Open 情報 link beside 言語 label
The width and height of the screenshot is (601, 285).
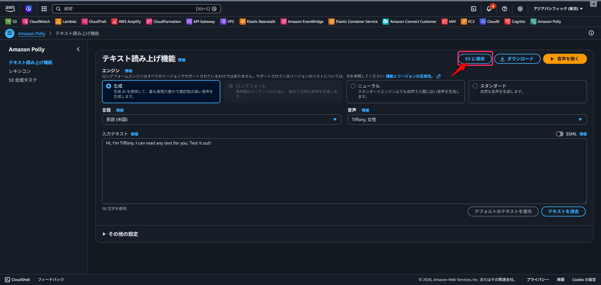coord(120,110)
